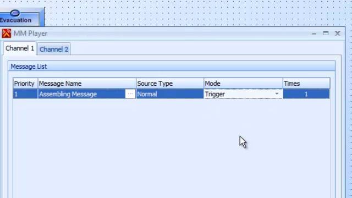Click the Normal source type cell
The width and height of the screenshot is (352, 198).
tap(170, 94)
